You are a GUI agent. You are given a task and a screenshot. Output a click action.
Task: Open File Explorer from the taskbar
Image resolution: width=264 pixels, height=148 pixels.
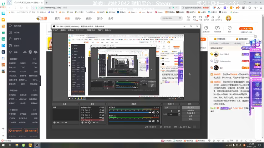coord(17,145)
